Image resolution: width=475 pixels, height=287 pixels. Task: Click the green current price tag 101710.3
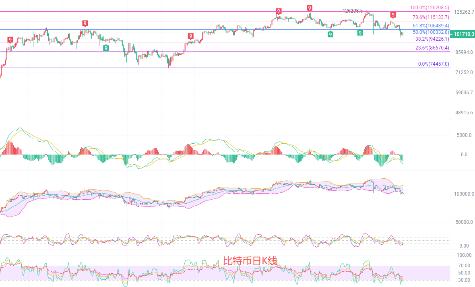(463, 35)
